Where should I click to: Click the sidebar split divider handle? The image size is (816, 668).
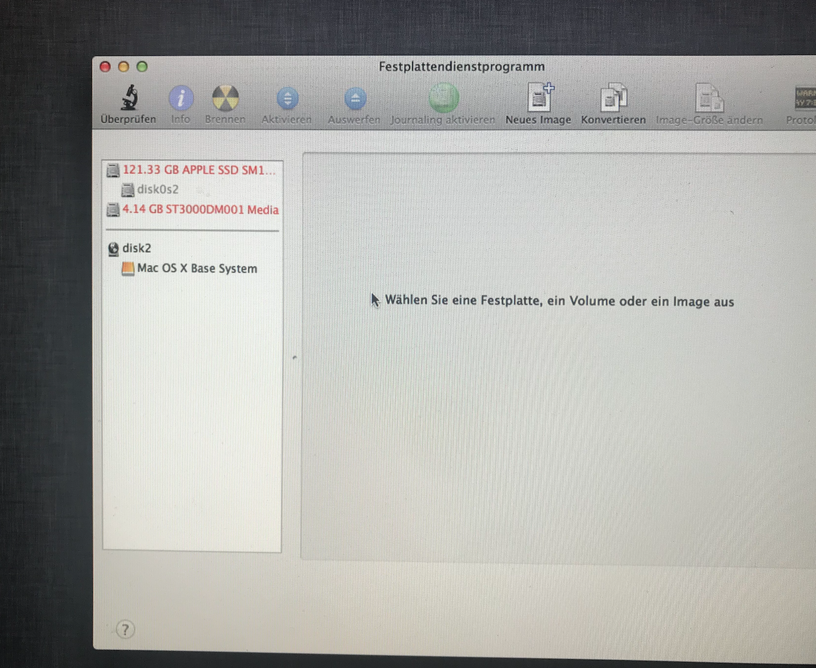294,357
